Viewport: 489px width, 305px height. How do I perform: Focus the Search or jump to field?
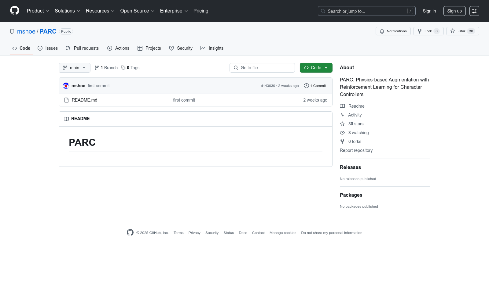367,11
